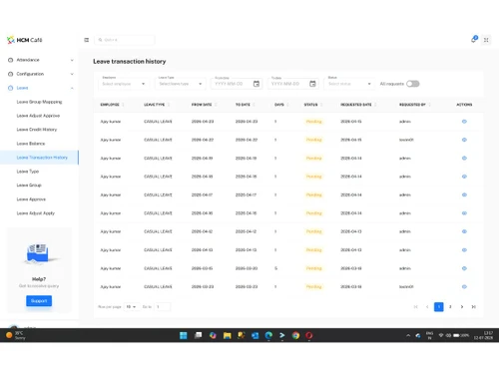This screenshot has width=499, height=374.
Task: Select Leave Transaction History menu item
Action: [39, 158]
